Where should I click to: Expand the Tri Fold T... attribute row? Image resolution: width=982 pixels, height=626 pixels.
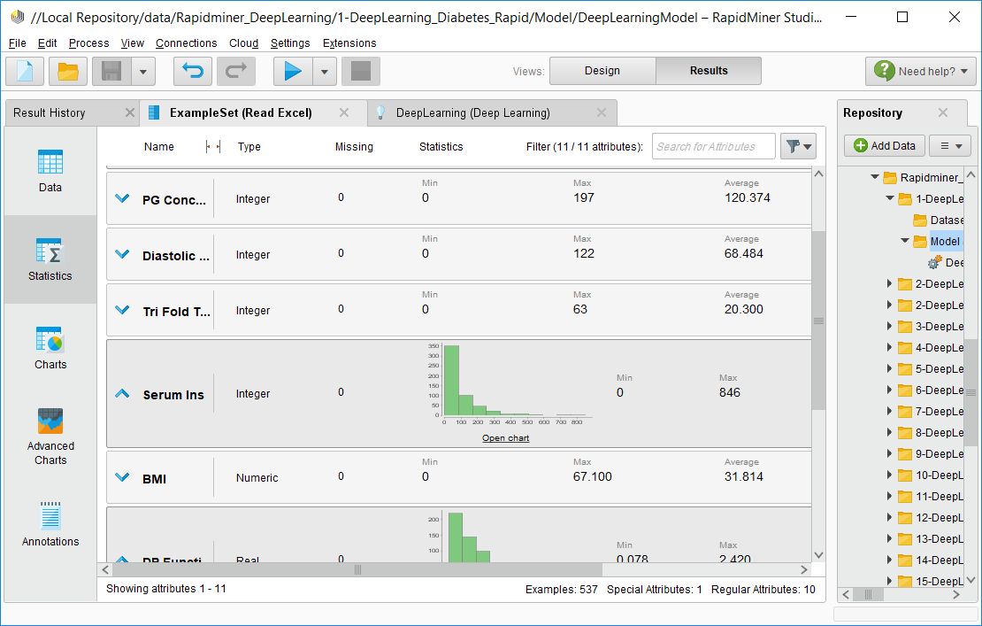click(x=122, y=310)
